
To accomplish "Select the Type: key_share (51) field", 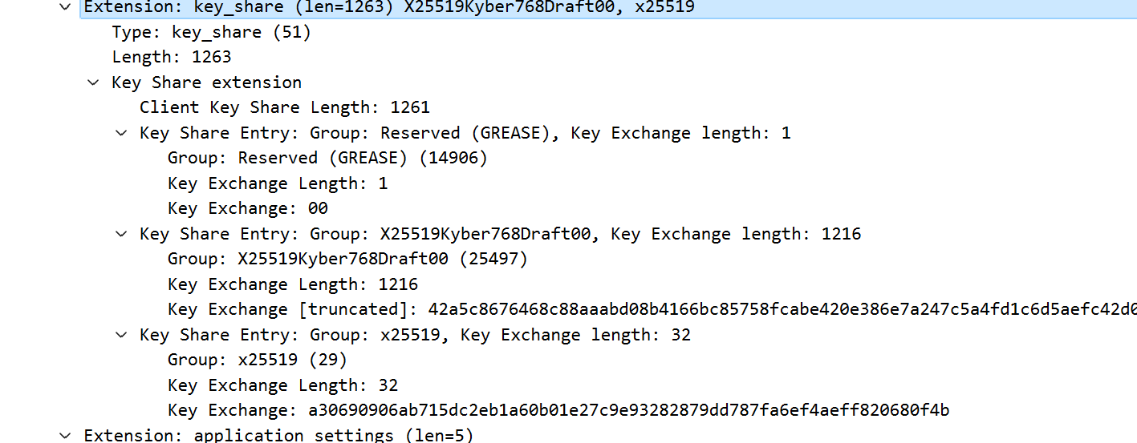I will click(211, 32).
